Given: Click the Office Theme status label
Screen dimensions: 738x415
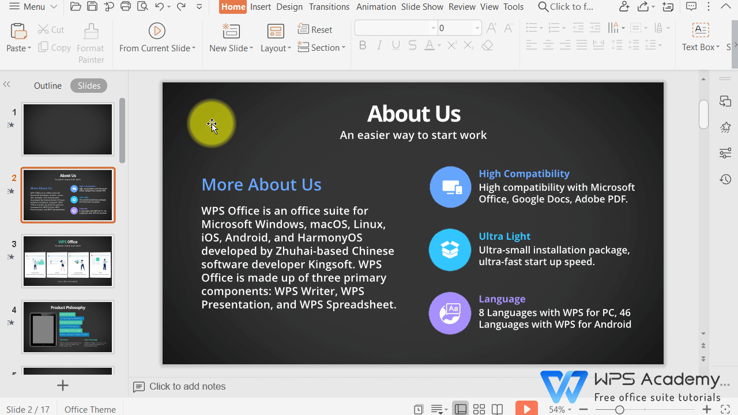Looking at the screenshot, I should (90, 409).
